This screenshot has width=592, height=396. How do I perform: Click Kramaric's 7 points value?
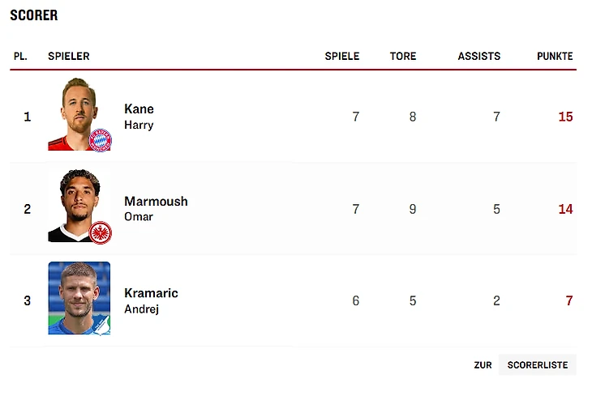click(569, 301)
